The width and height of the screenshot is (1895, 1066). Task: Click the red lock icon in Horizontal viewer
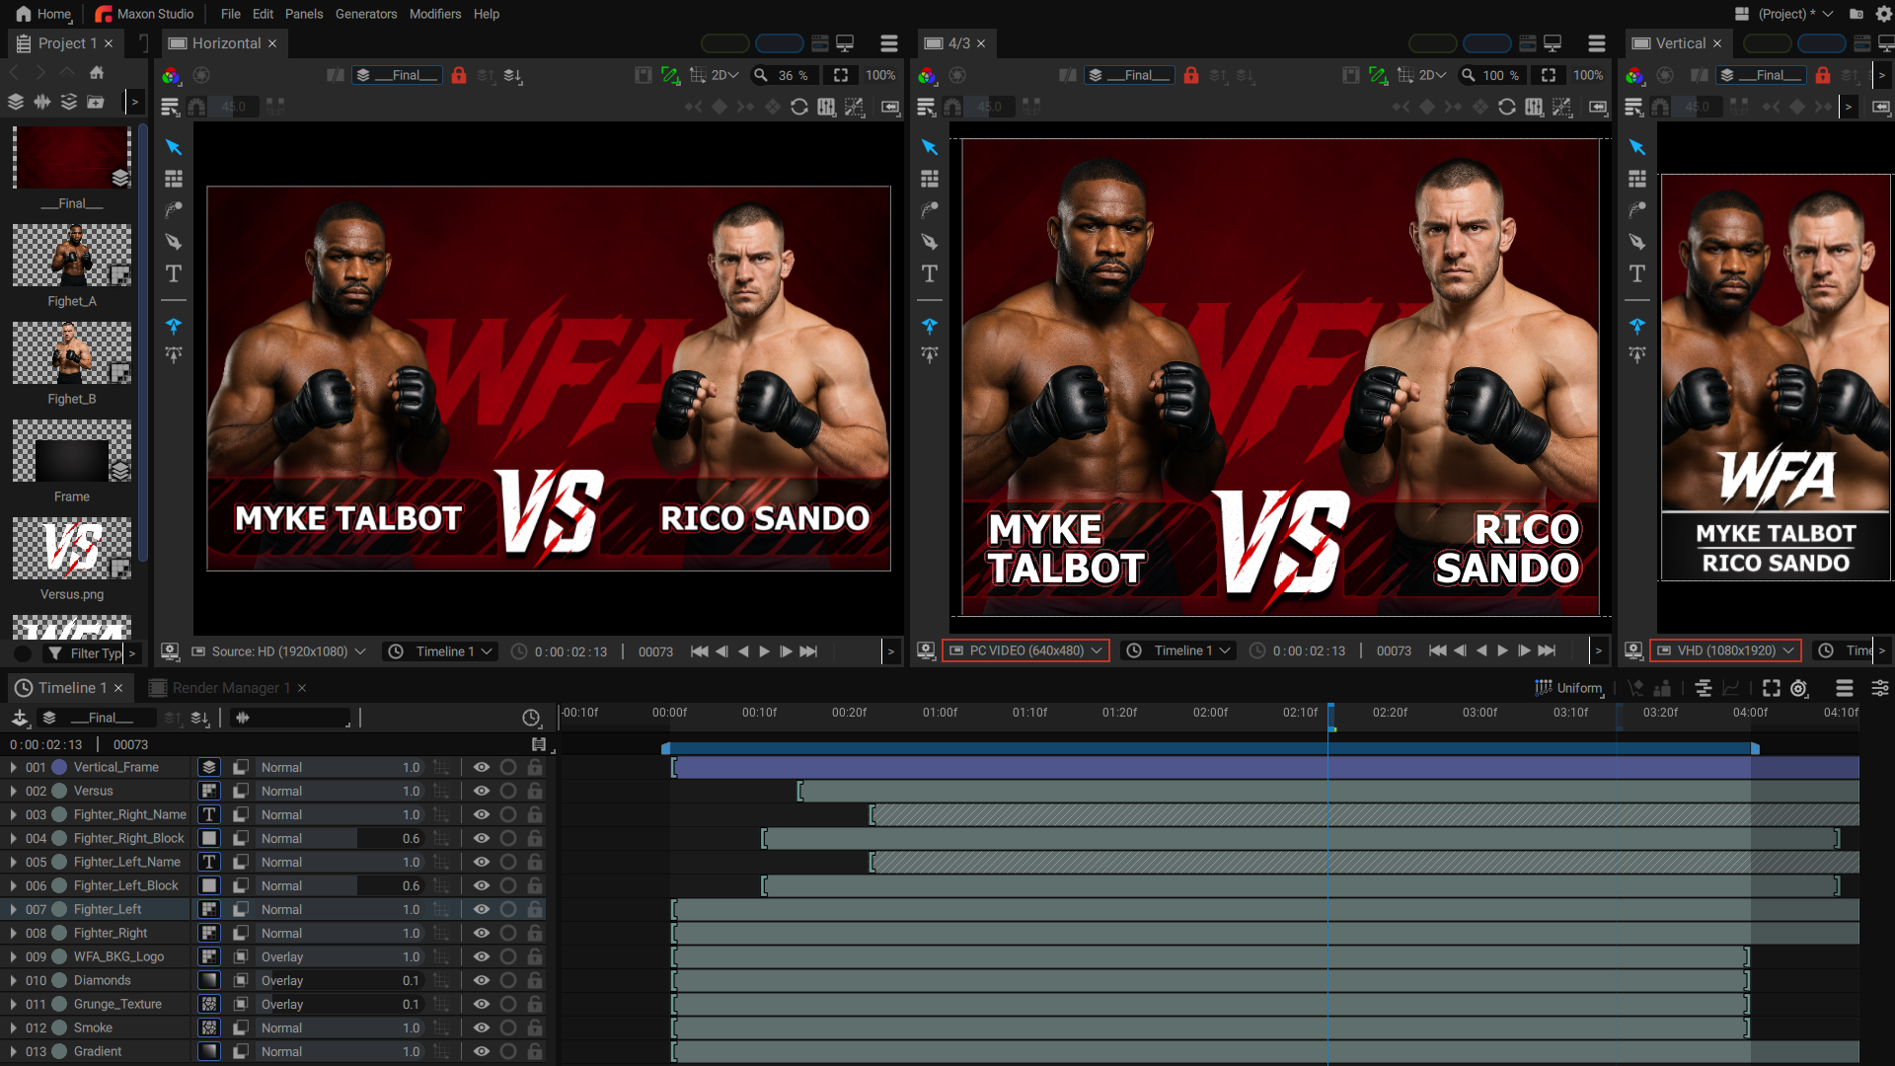[x=459, y=75]
